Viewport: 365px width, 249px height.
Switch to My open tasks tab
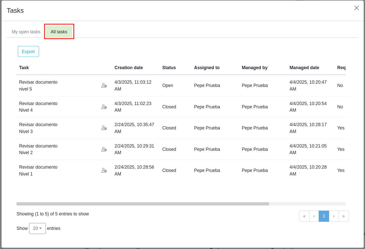click(x=26, y=32)
